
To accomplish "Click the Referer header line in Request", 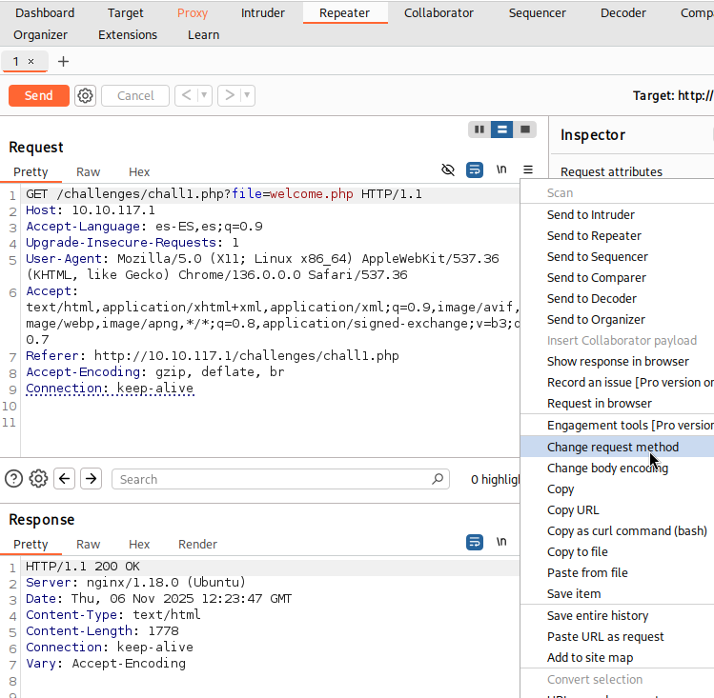I will click(213, 355).
